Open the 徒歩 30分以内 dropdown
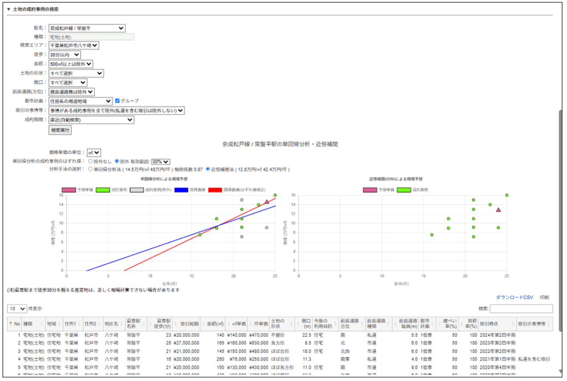 pyautogui.click(x=64, y=55)
